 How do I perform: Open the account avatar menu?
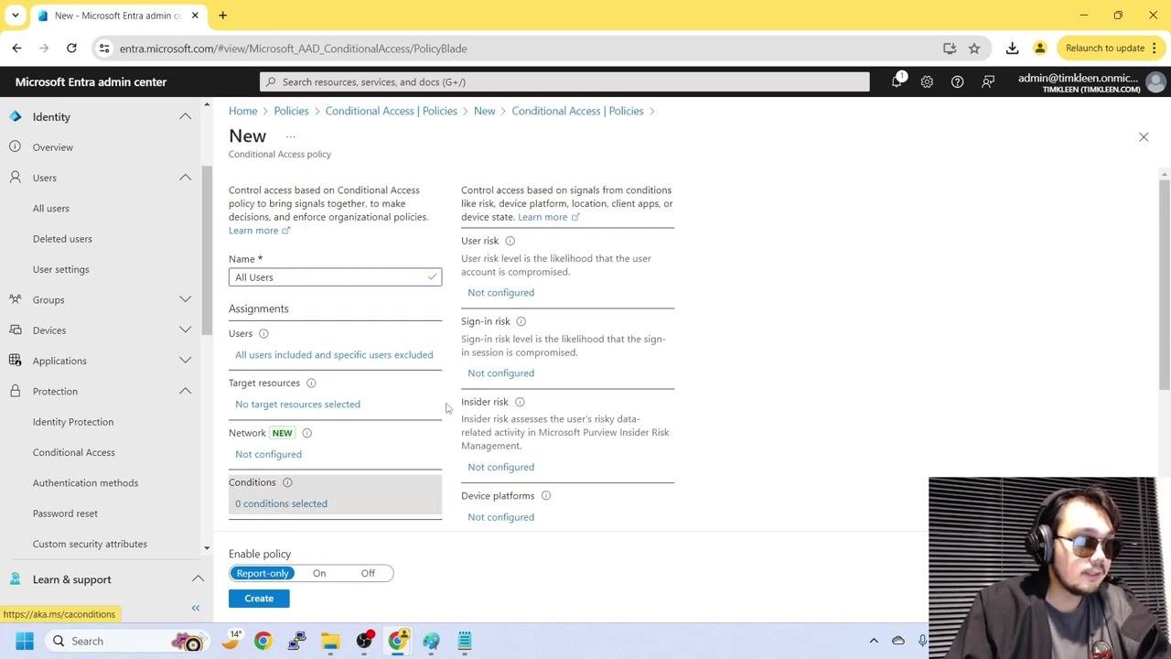[x=1155, y=82]
